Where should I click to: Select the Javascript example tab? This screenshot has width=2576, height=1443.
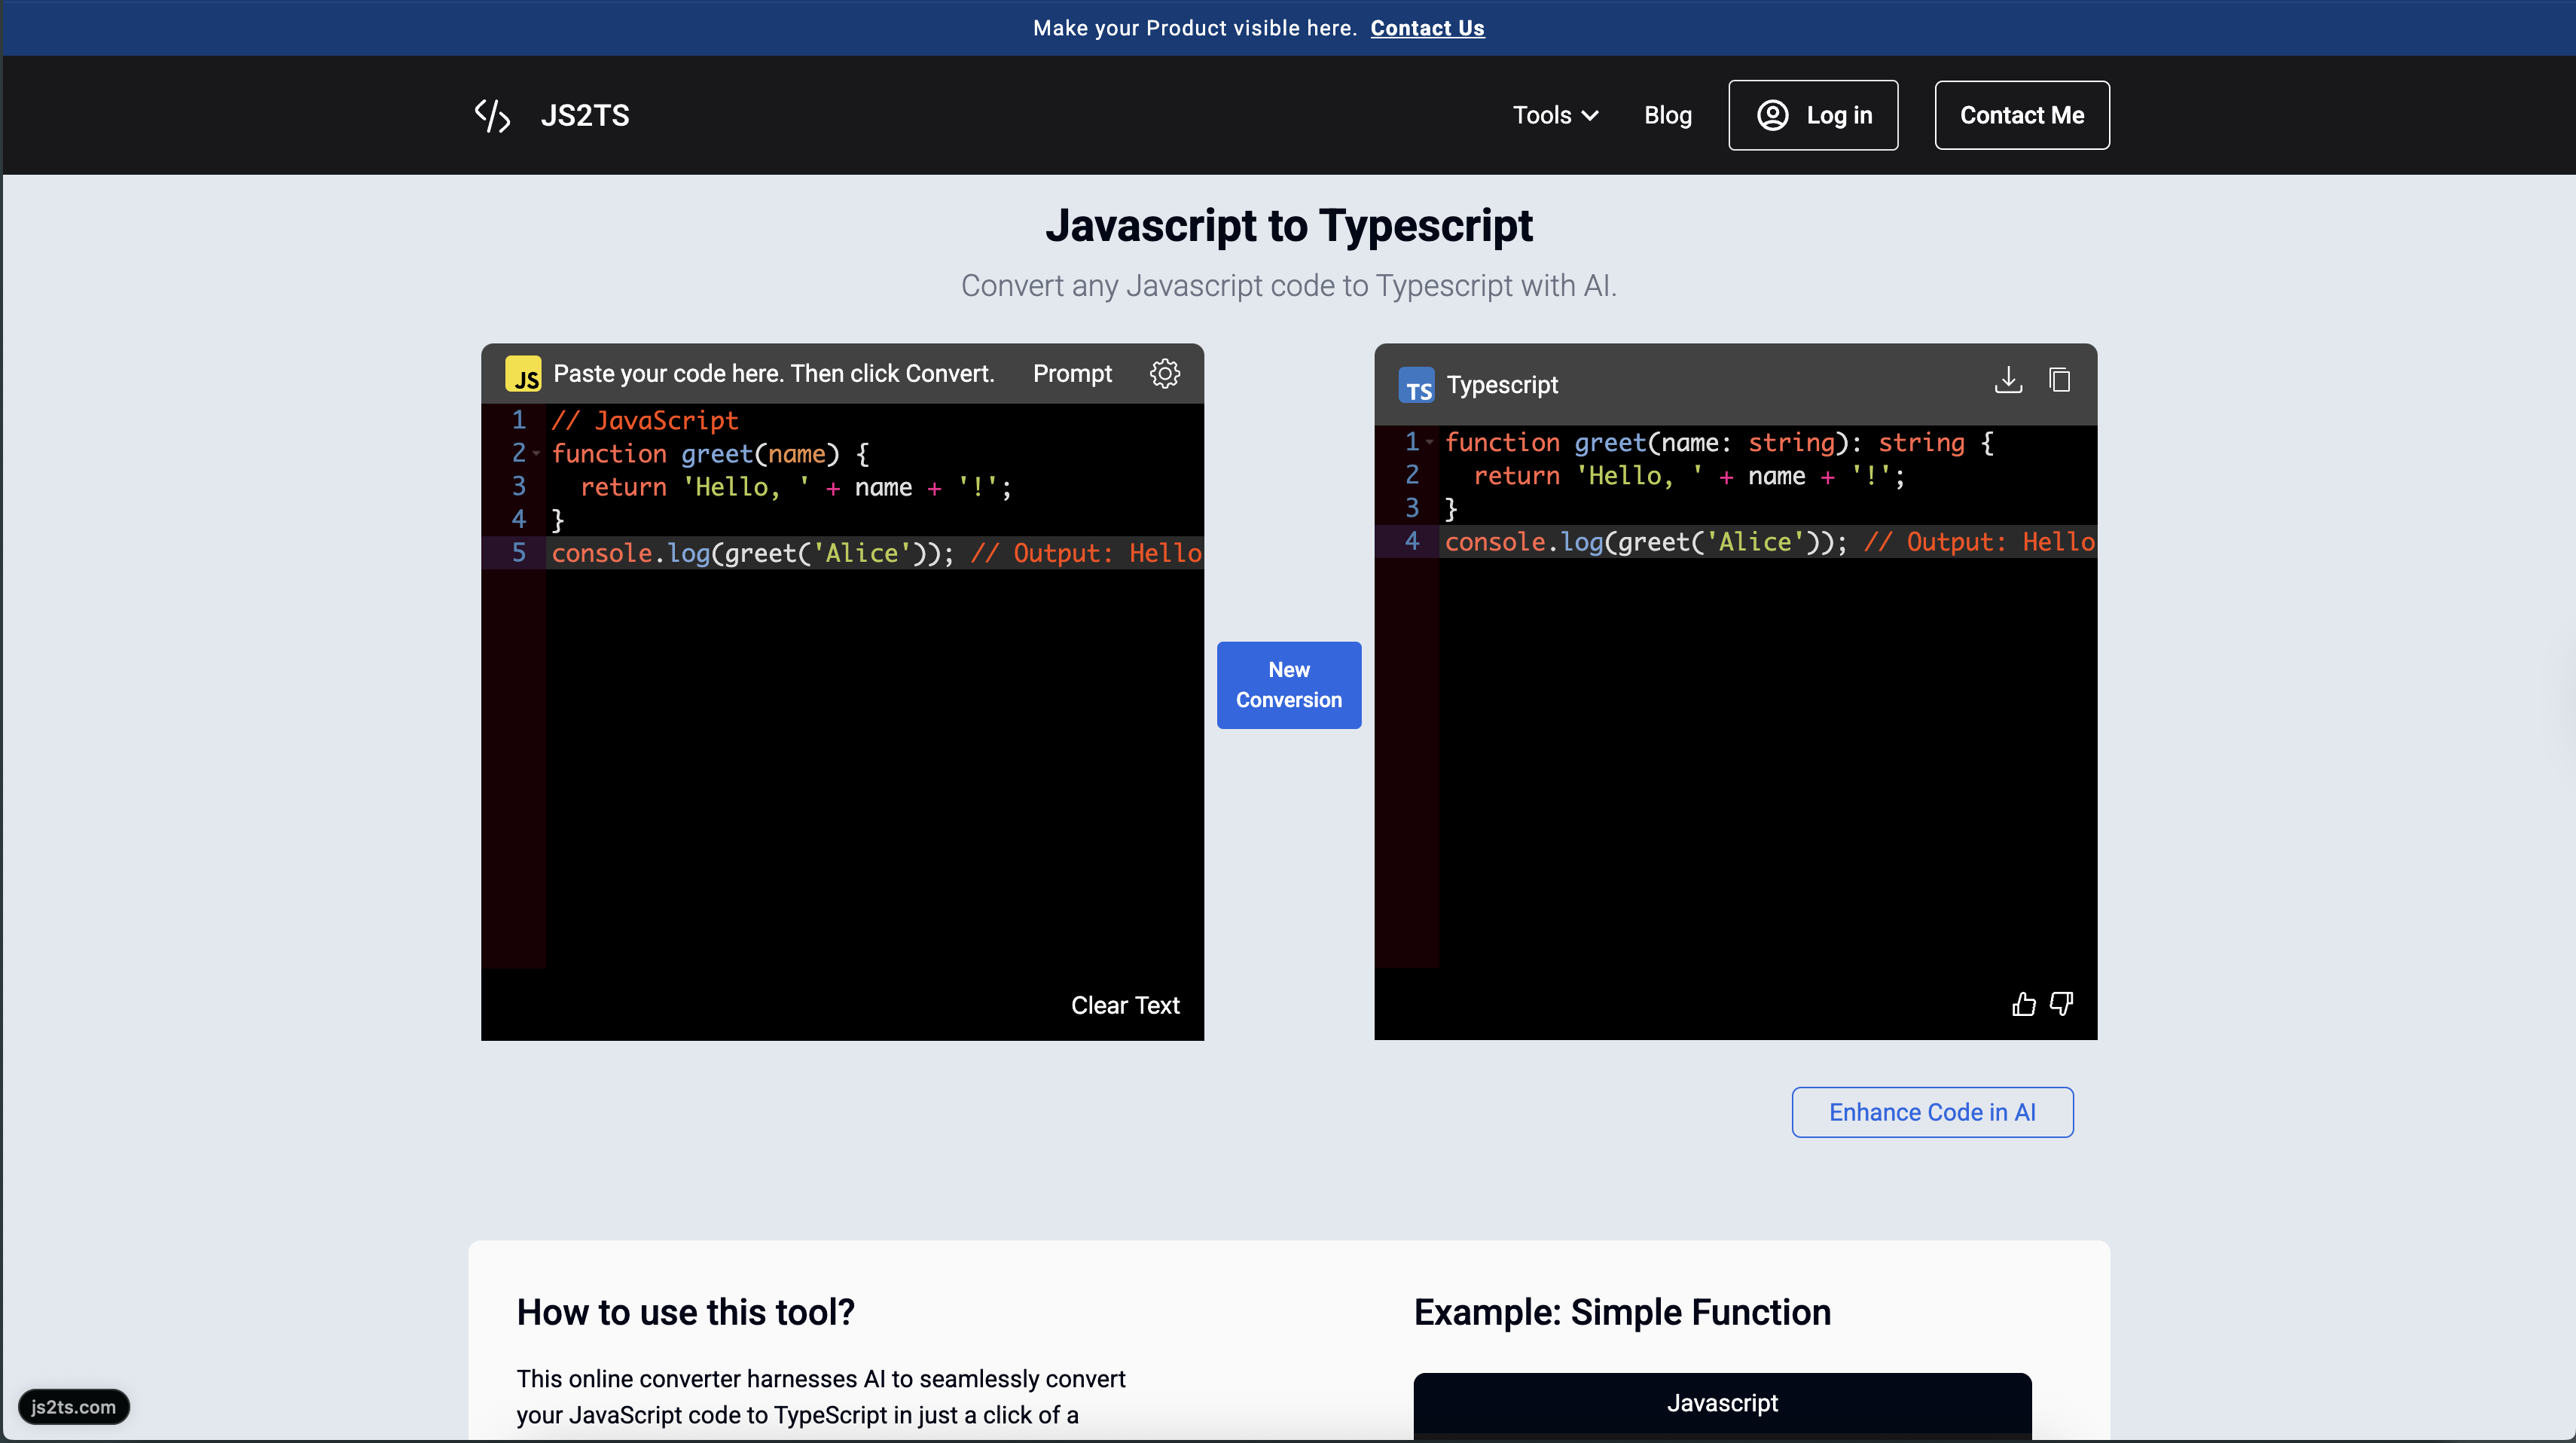click(x=1722, y=1403)
